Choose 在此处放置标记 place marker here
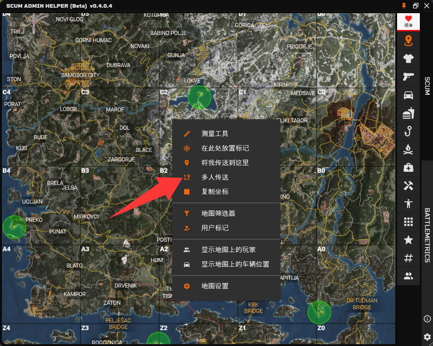The height and width of the screenshot is (346, 433). pyautogui.click(x=226, y=148)
